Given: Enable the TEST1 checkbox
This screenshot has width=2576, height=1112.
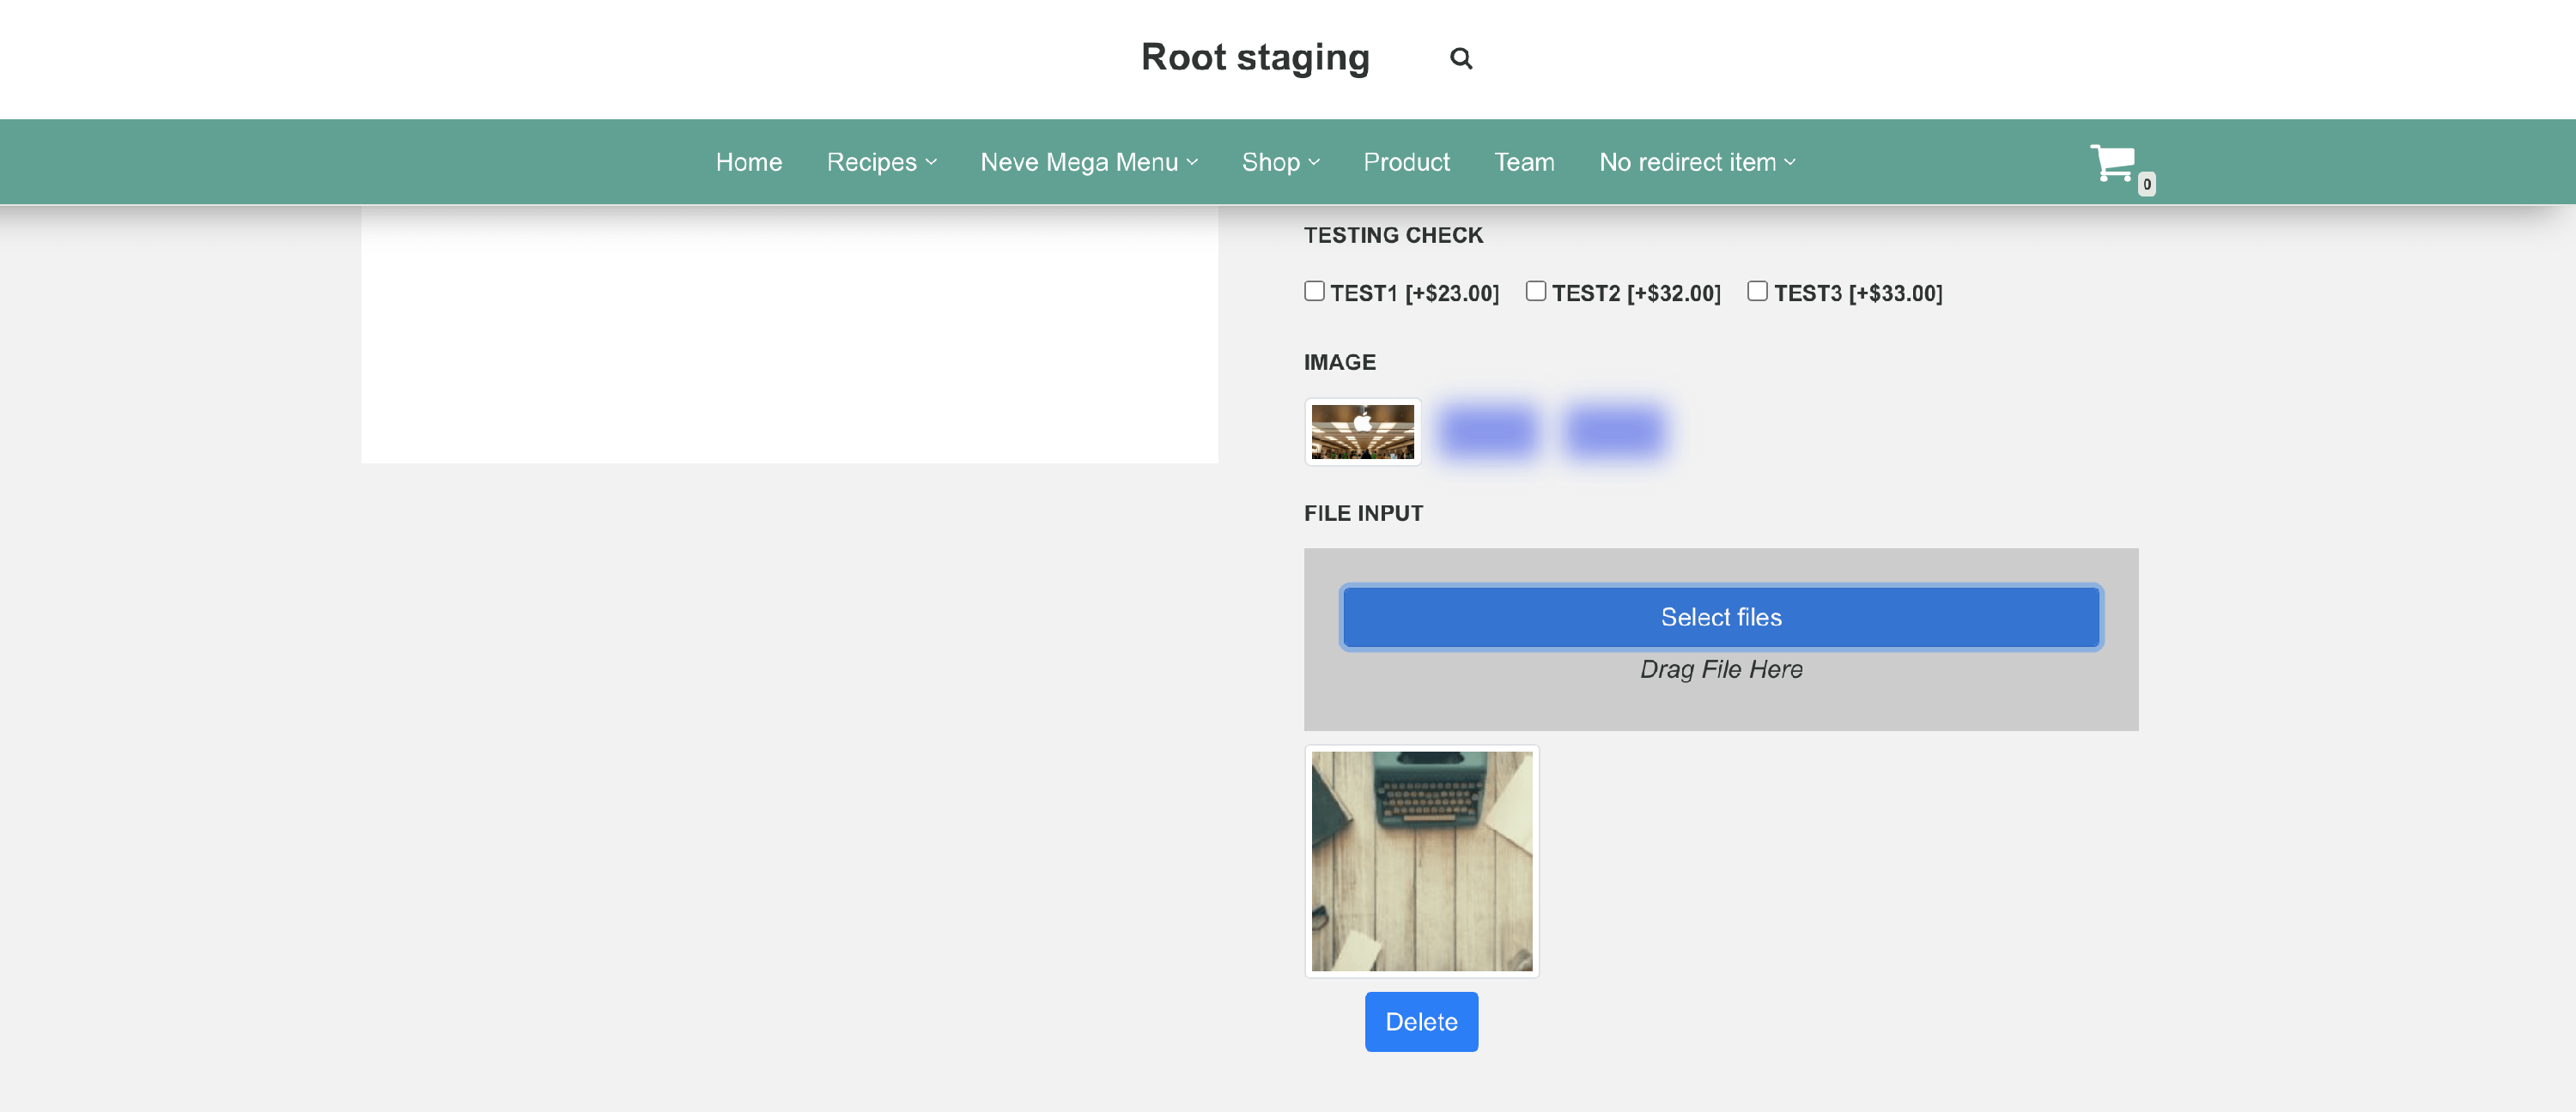Looking at the screenshot, I should click(x=1314, y=291).
